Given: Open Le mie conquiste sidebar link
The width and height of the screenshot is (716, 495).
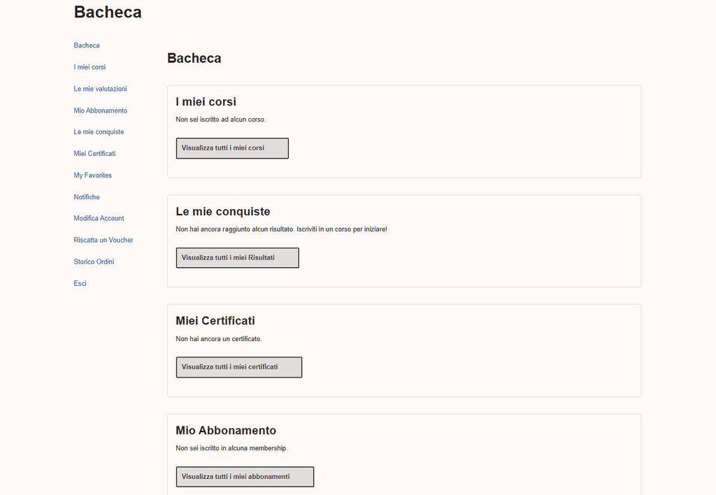Looking at the screenshot, I should [x=99, y=132].
